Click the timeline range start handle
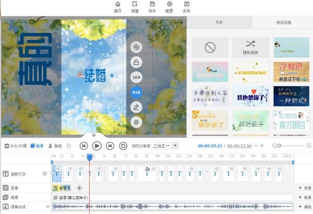The width and height of the screenshot is (313, 214). (52, 162)
